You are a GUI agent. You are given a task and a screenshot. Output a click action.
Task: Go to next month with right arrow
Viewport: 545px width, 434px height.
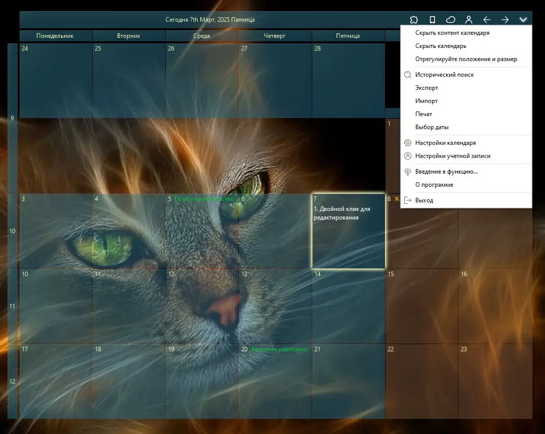[505, 20]
